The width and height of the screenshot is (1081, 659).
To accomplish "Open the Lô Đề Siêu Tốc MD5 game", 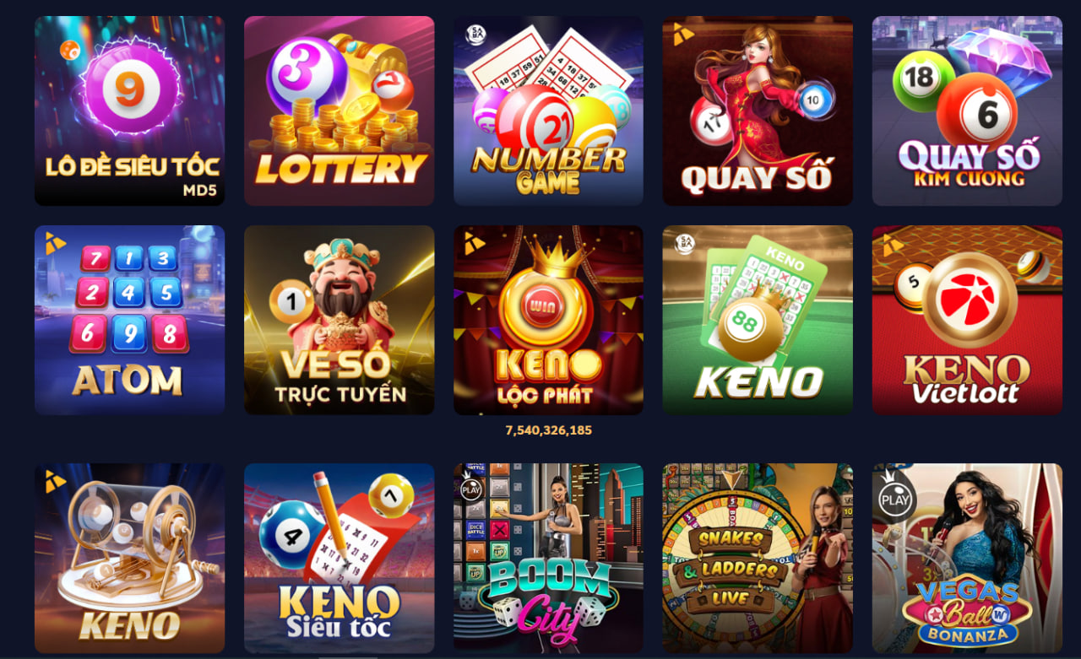I will [129, 111].
